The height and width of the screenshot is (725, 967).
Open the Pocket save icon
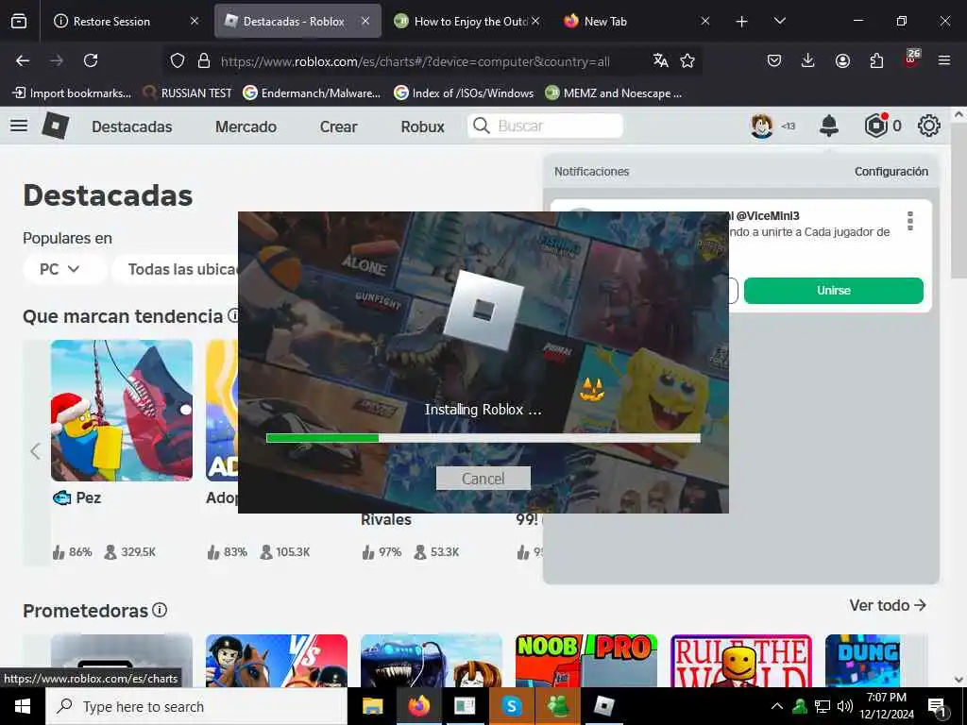point(774,60)
